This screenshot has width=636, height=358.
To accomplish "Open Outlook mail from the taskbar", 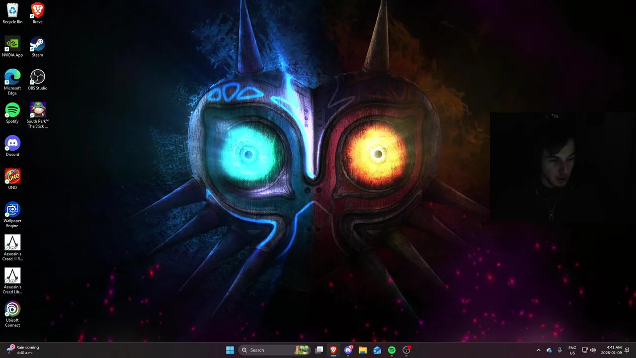I will [x=377, y=350].
